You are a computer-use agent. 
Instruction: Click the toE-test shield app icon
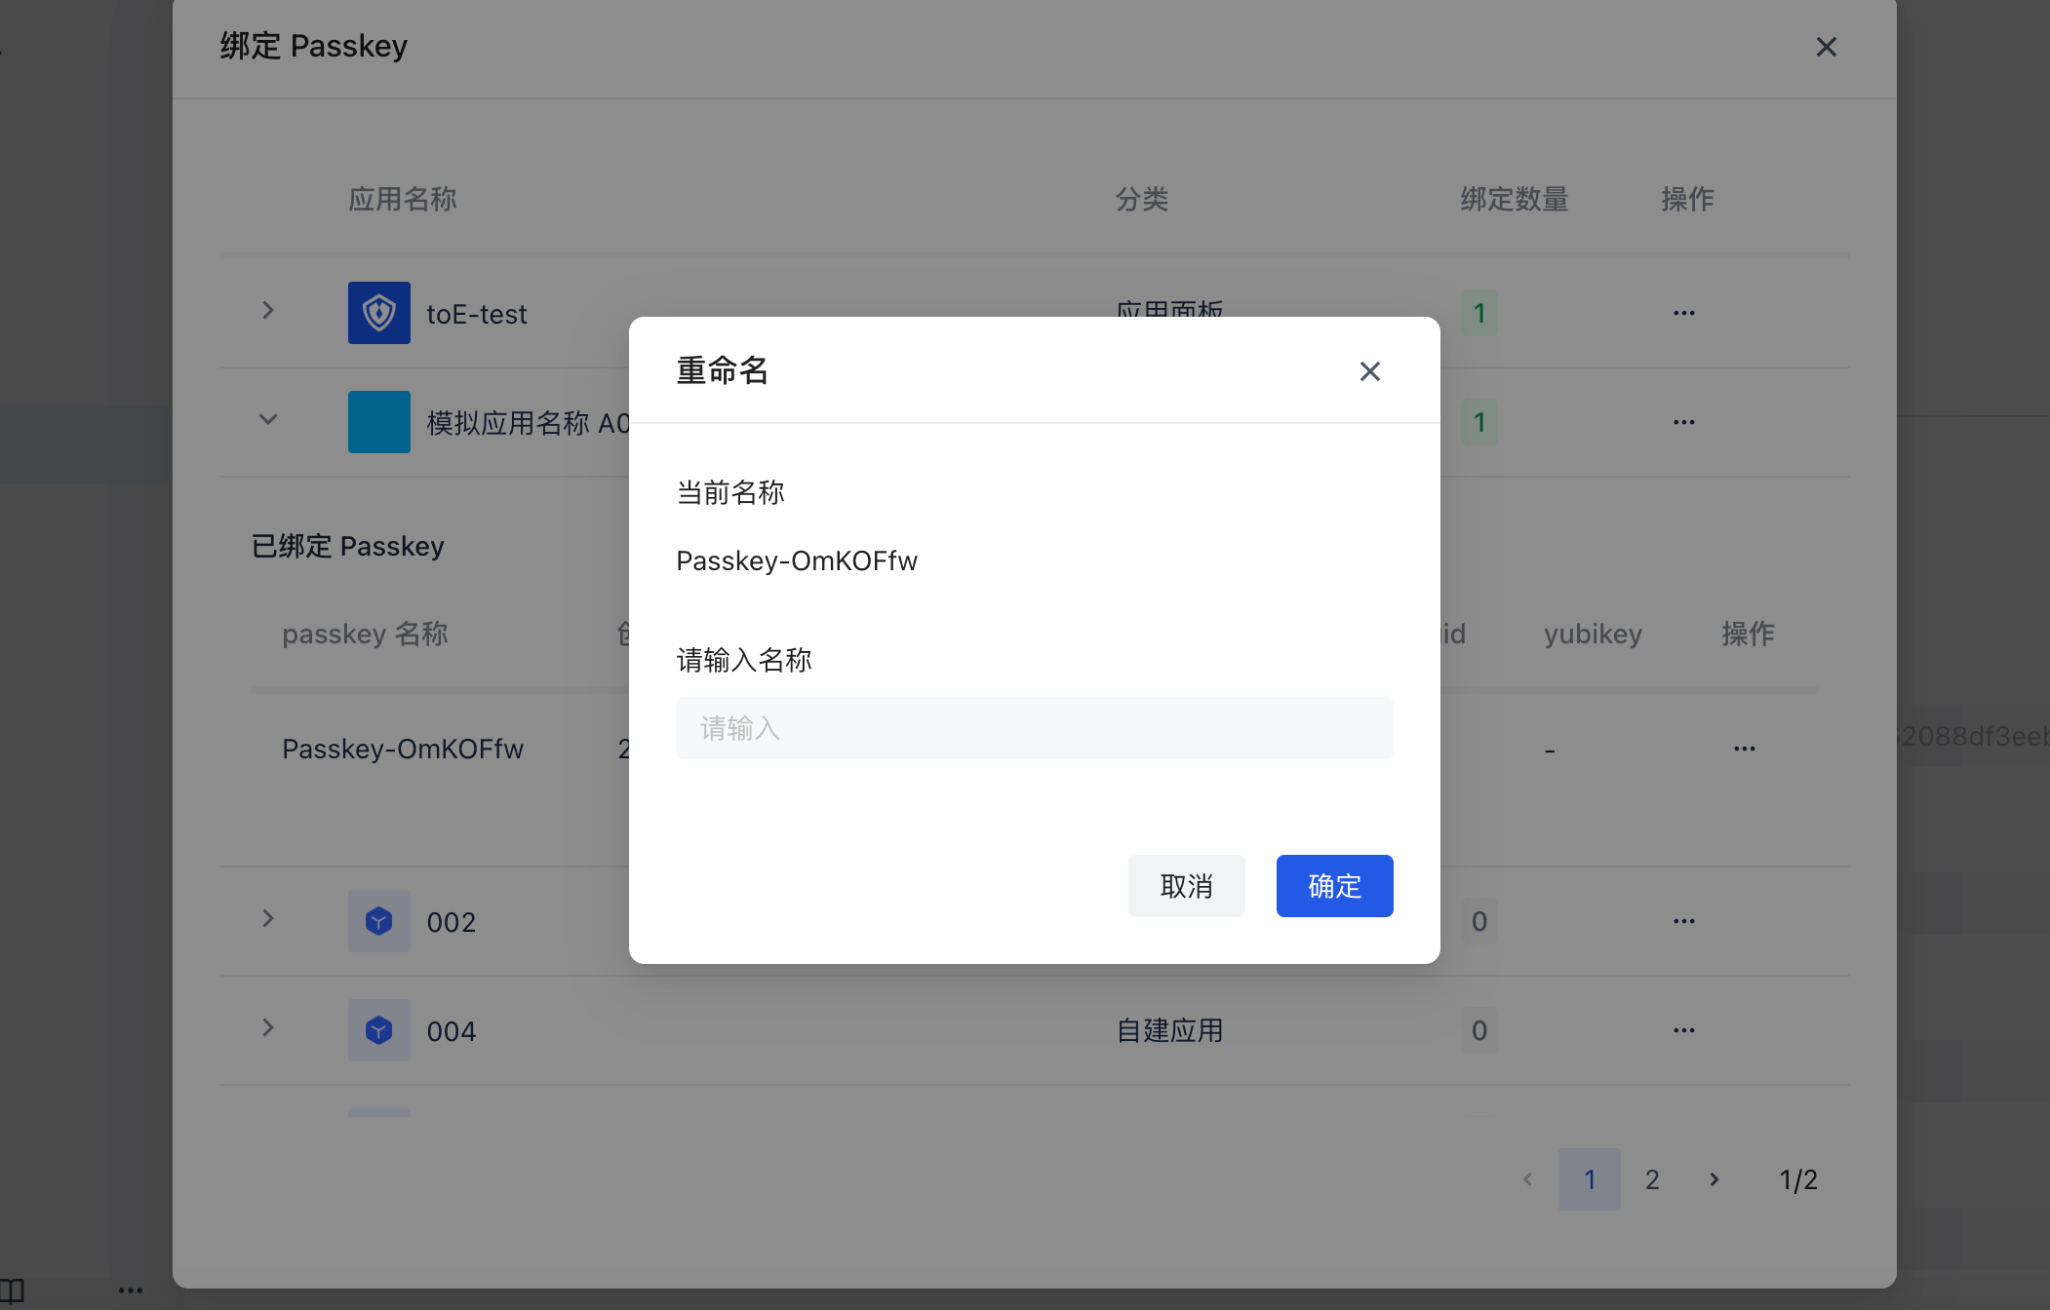coord(379,313)
